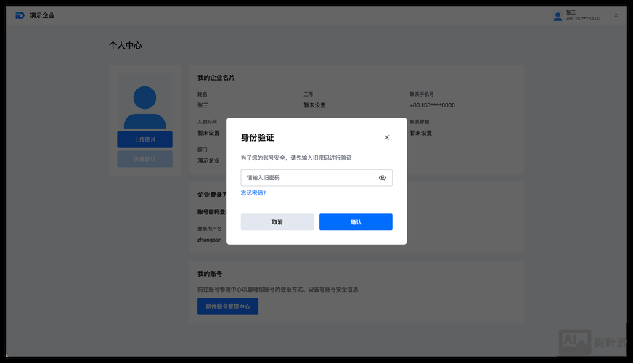Click the user avatar icon top right
This screenshot has height=363, width=633.
(x=558, y=16)
